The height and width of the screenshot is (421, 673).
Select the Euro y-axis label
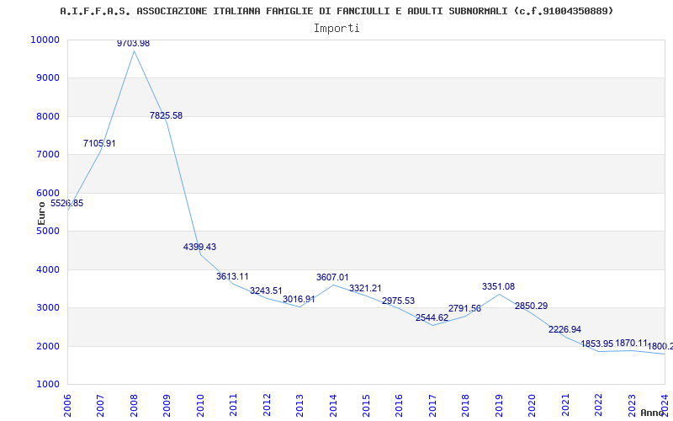tap(41, 214)
